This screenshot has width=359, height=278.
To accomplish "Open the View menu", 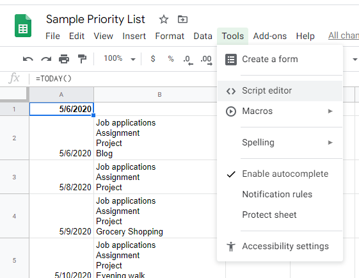I will pos(103,36).
